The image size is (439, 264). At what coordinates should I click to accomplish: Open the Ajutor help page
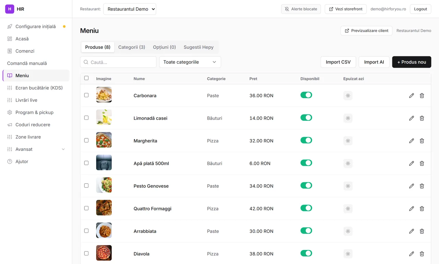pos(36,162)
